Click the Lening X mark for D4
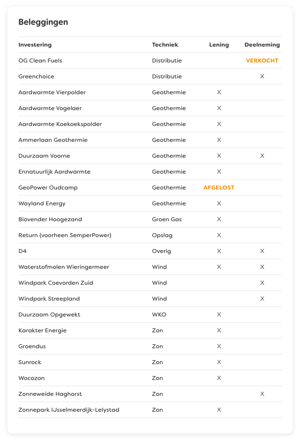Image resolution: width=300 pixels, height=442 pixels. 219,251
